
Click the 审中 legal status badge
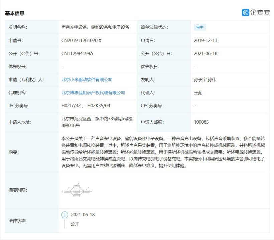199,27
